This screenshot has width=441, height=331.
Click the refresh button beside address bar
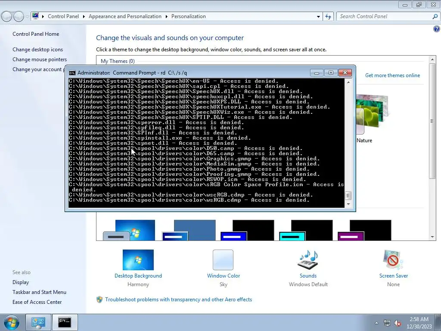(x=328, y=17)
